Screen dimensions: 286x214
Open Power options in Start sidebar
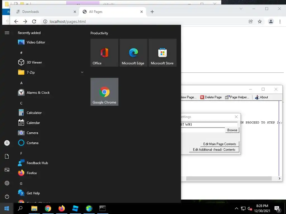coord(7,196)
